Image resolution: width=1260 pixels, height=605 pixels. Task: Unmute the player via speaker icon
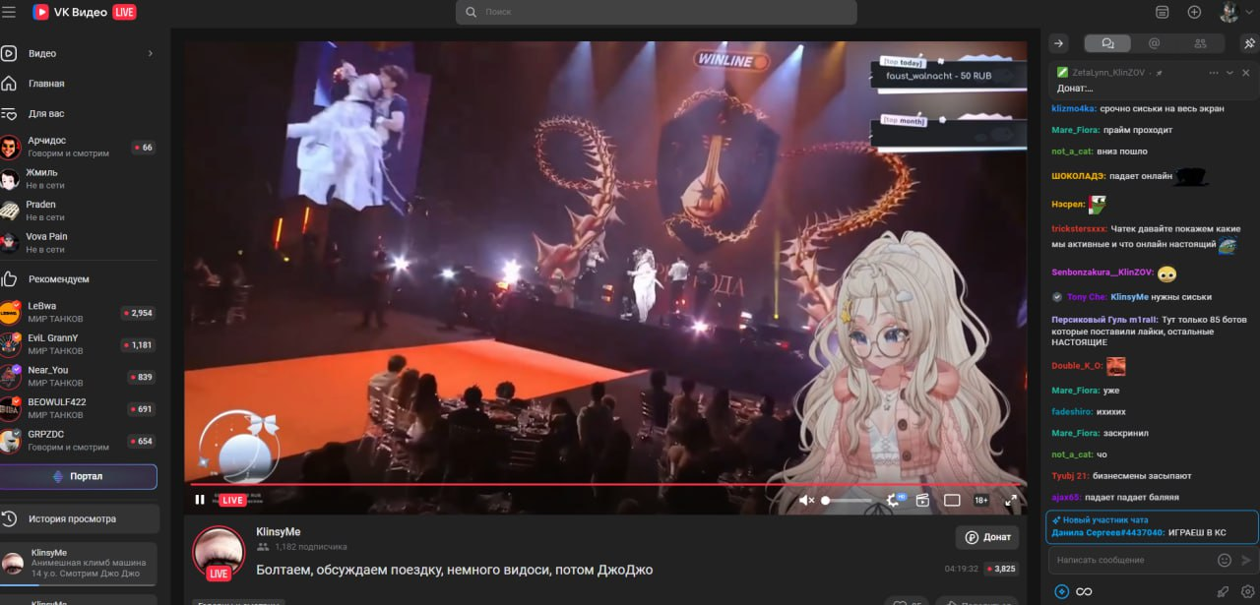click(806, 500)
